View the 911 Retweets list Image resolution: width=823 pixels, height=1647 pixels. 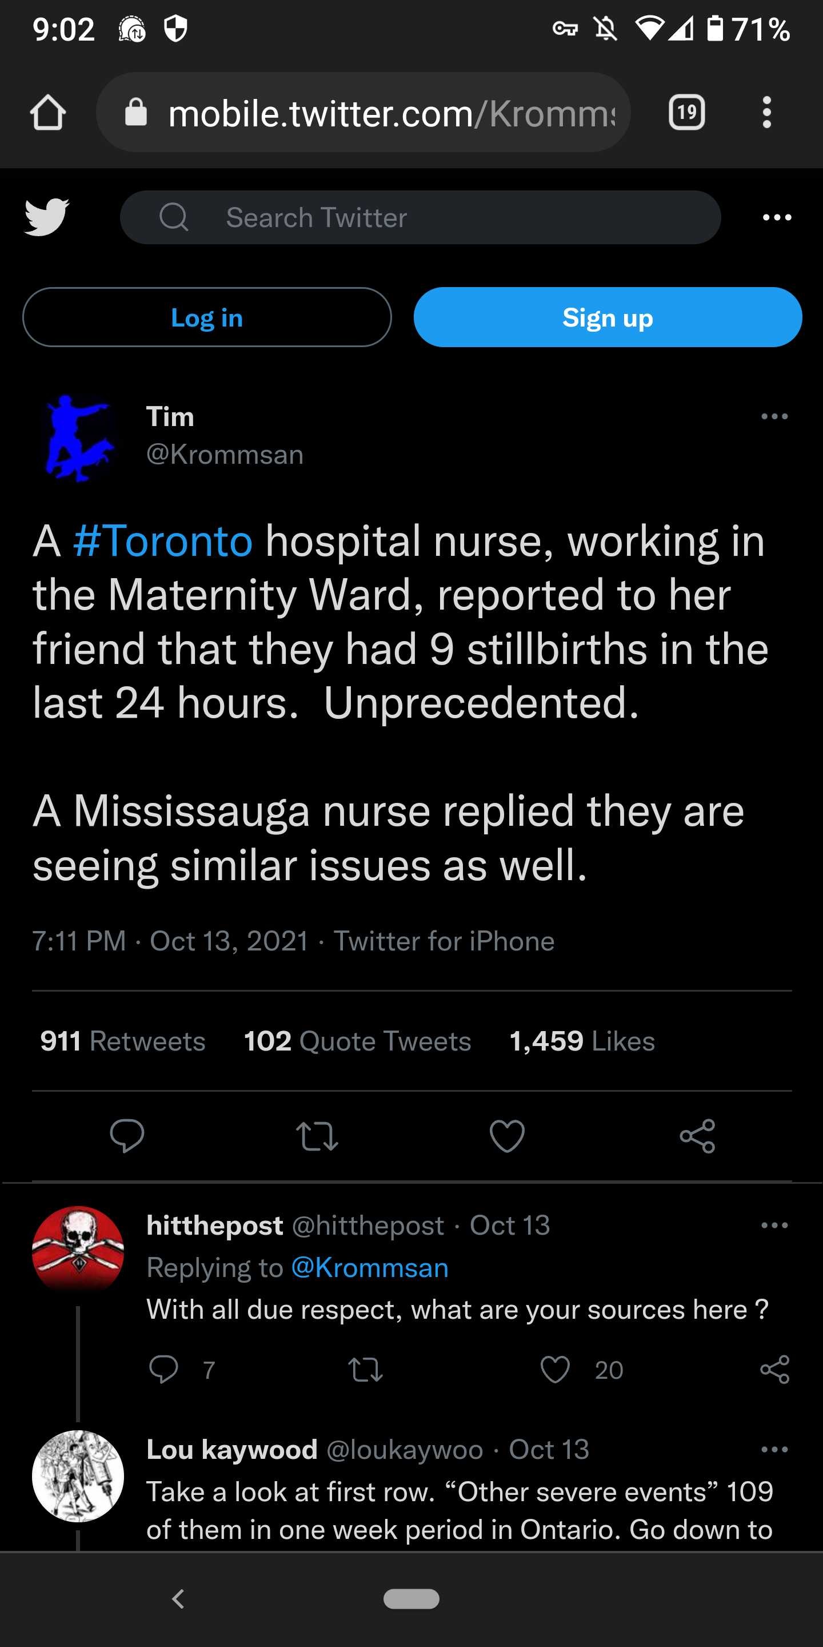tap(123, 1041)
